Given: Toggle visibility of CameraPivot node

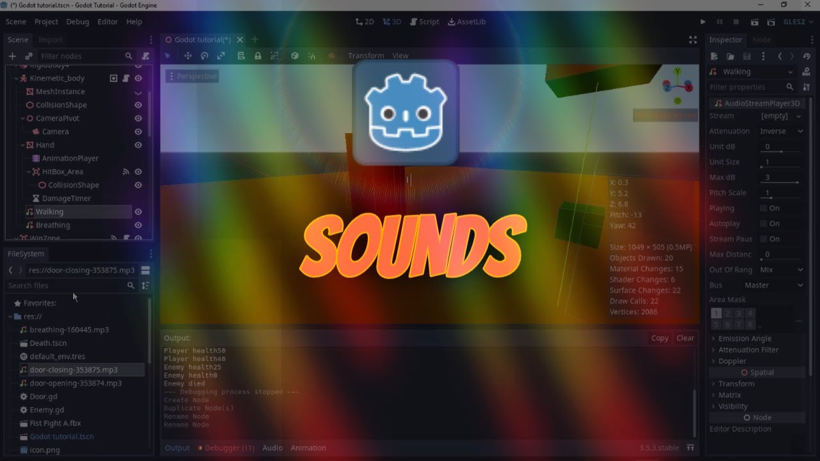Looking at the screenshot, I should pos(138,118).
